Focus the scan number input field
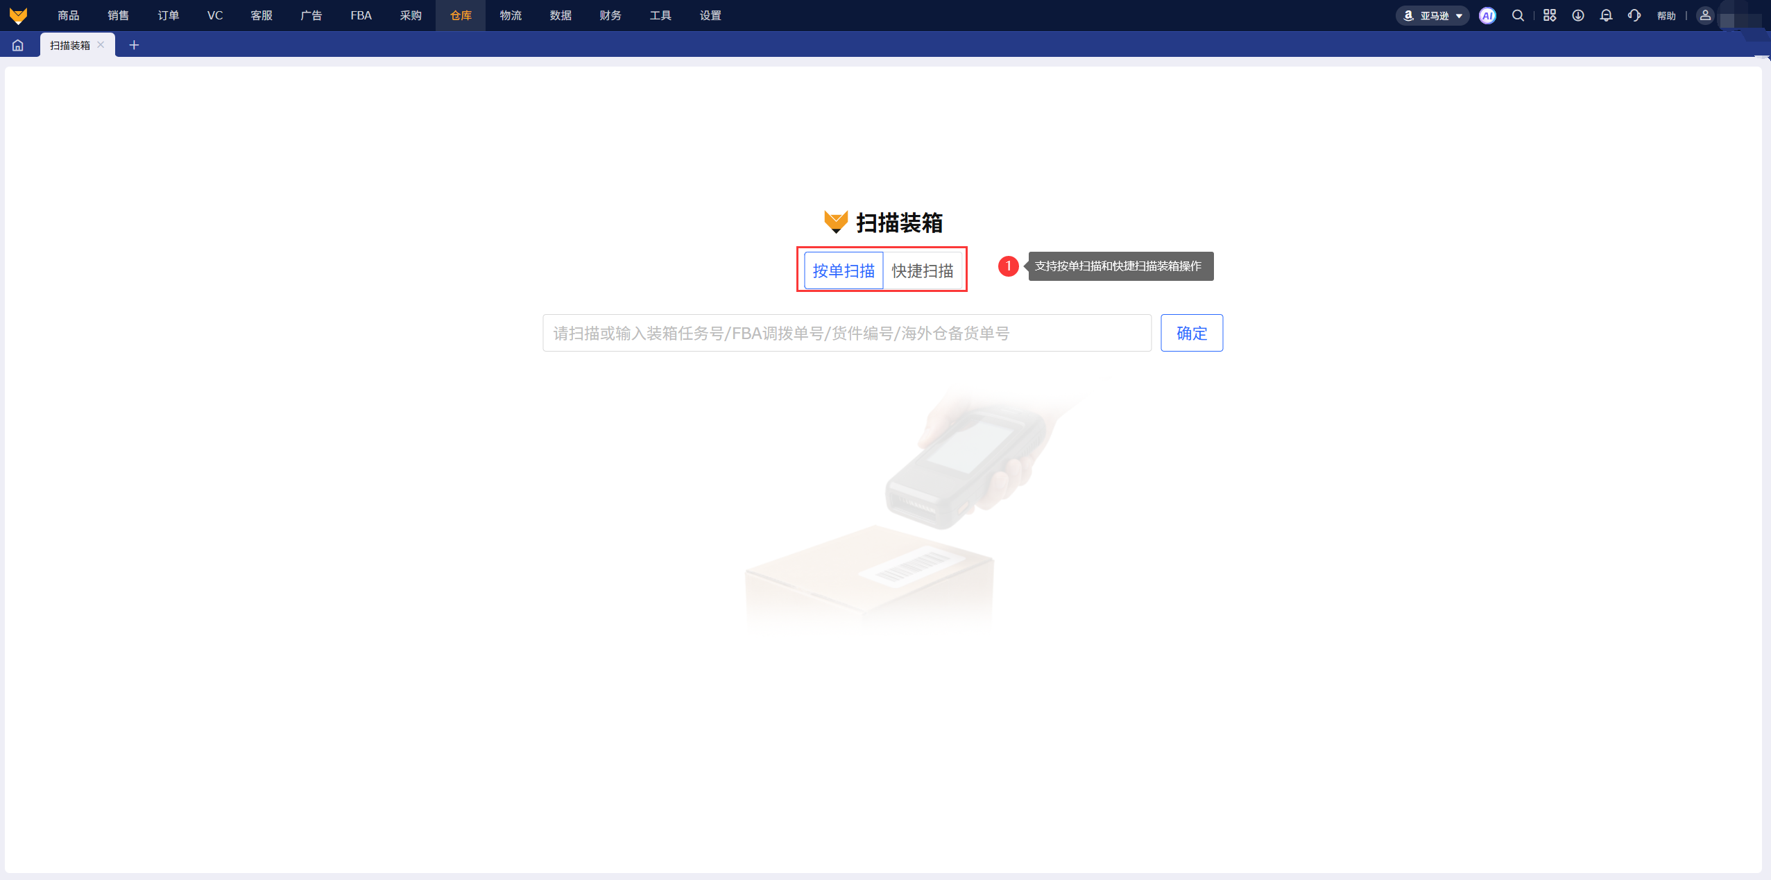 pyautogui.click(x=846, y=333)
